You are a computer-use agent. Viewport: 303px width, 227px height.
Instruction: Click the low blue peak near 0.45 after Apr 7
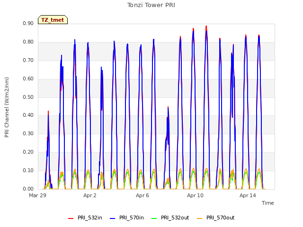tap(168, 107)
